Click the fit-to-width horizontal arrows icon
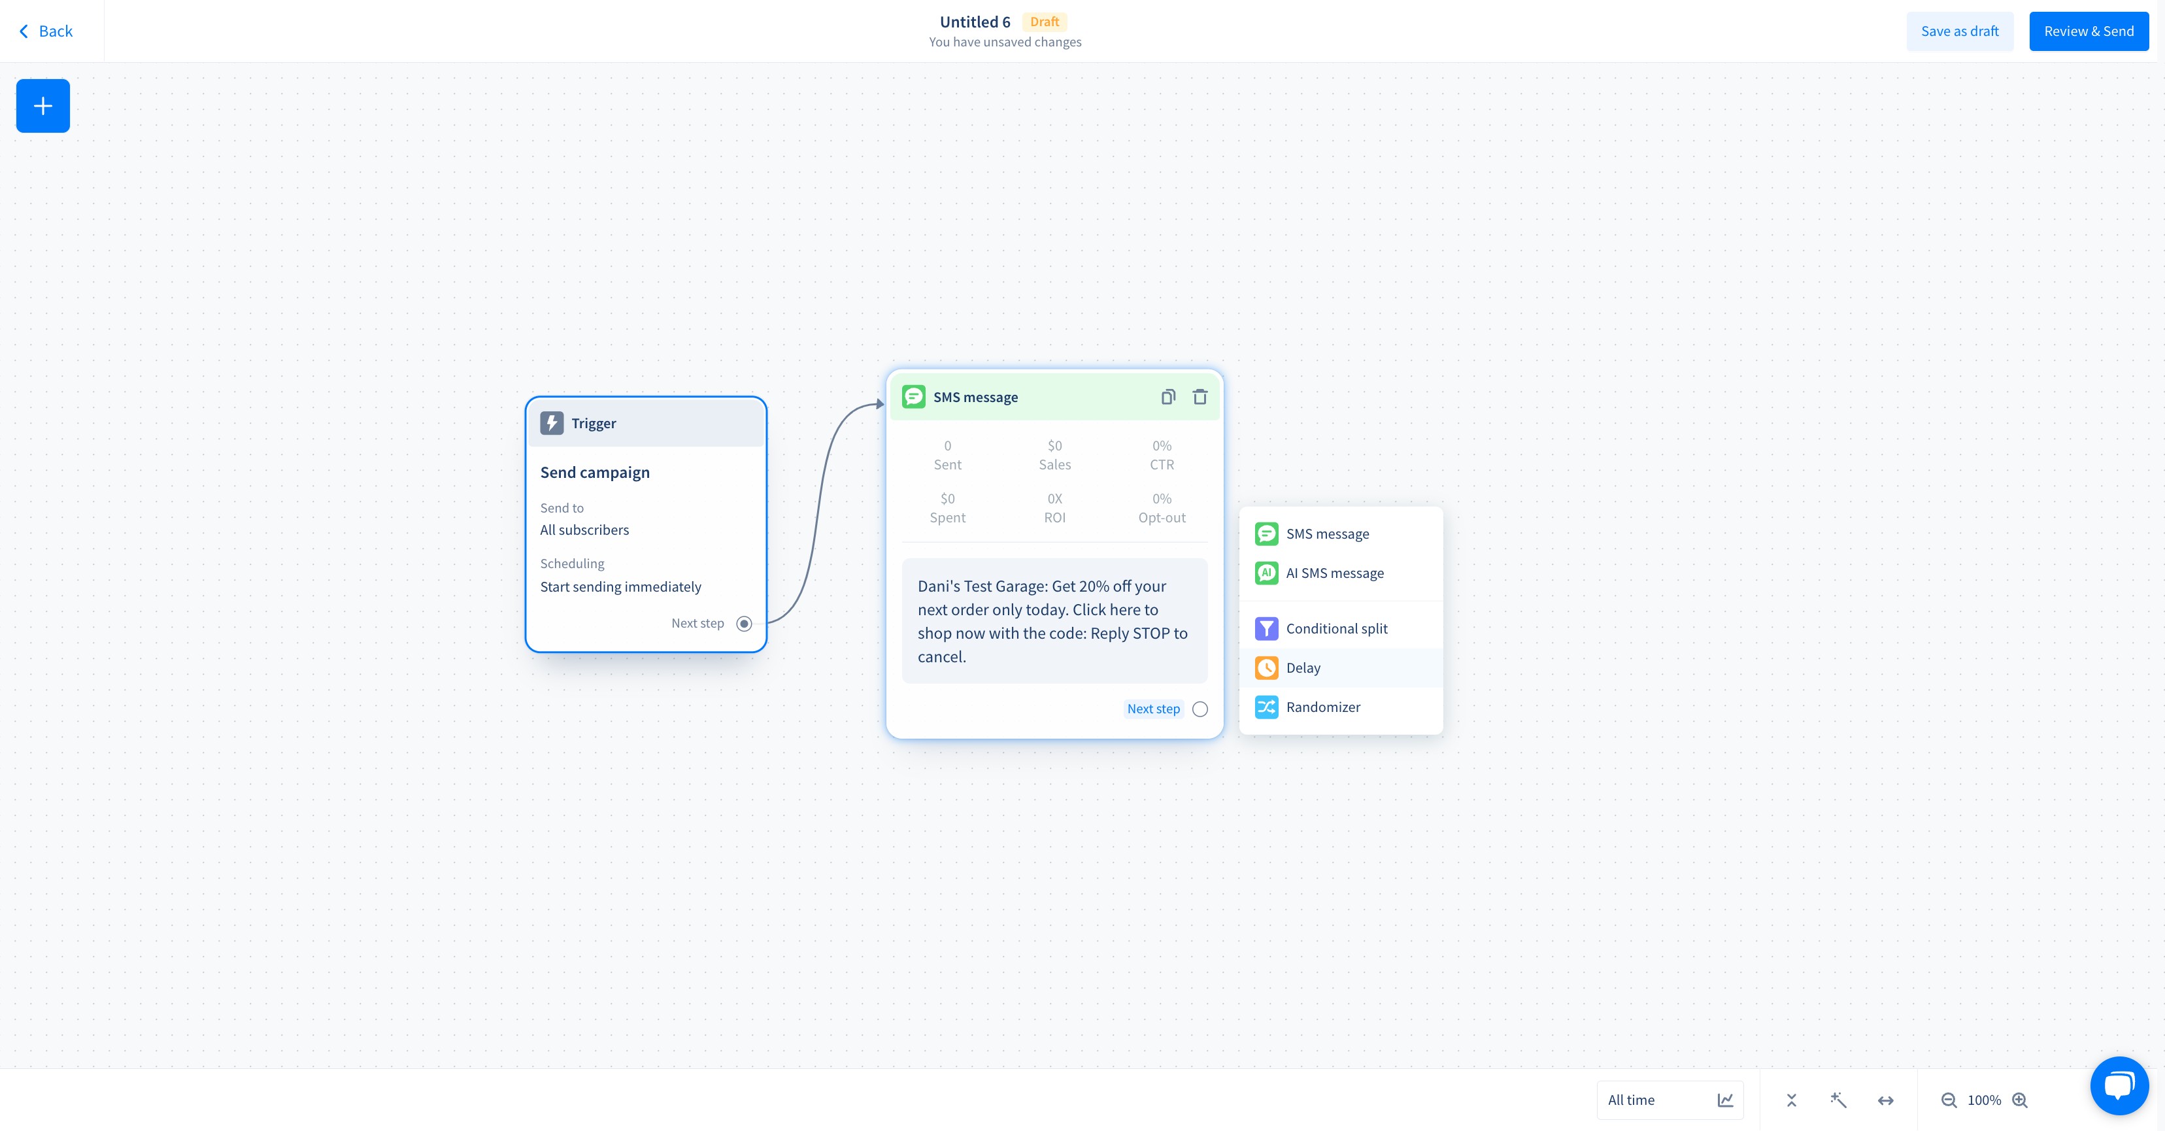This screenshot has height=1131, width=2165. (1885, 1100)
